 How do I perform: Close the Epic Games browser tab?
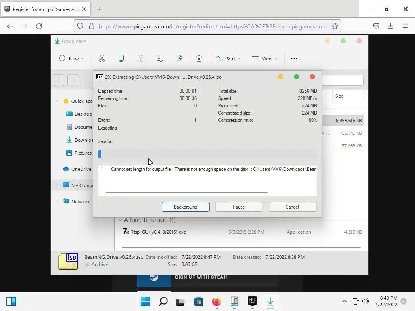coord(84,9)
